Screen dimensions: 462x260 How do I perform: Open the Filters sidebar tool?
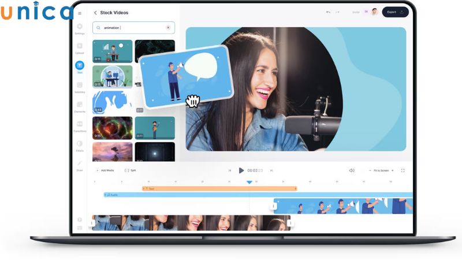[x=80, y=146]
